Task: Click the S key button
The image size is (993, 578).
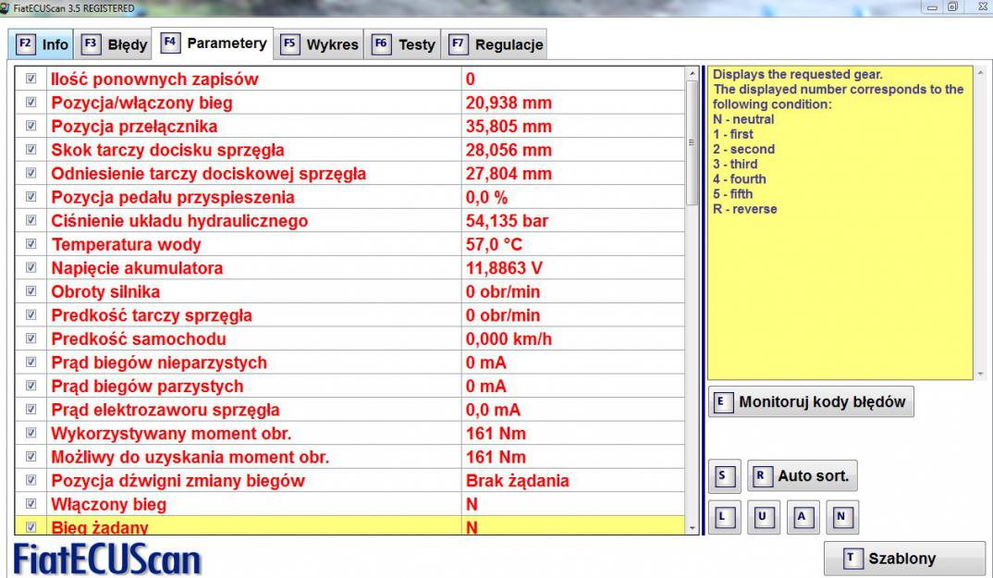Action: (x=727, y=476)
